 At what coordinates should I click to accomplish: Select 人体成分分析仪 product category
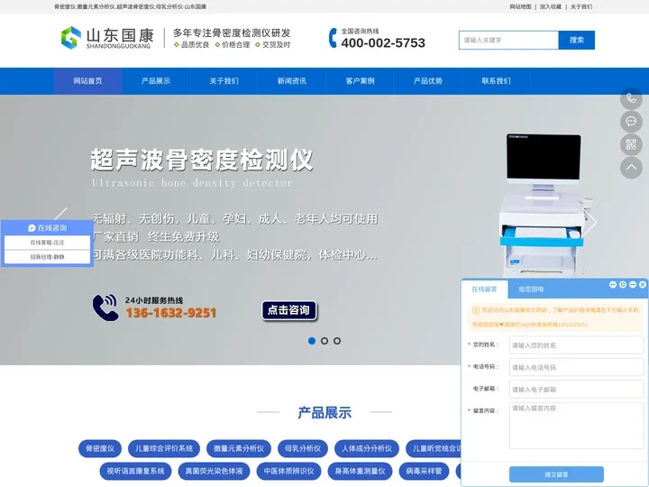point(367,448)
